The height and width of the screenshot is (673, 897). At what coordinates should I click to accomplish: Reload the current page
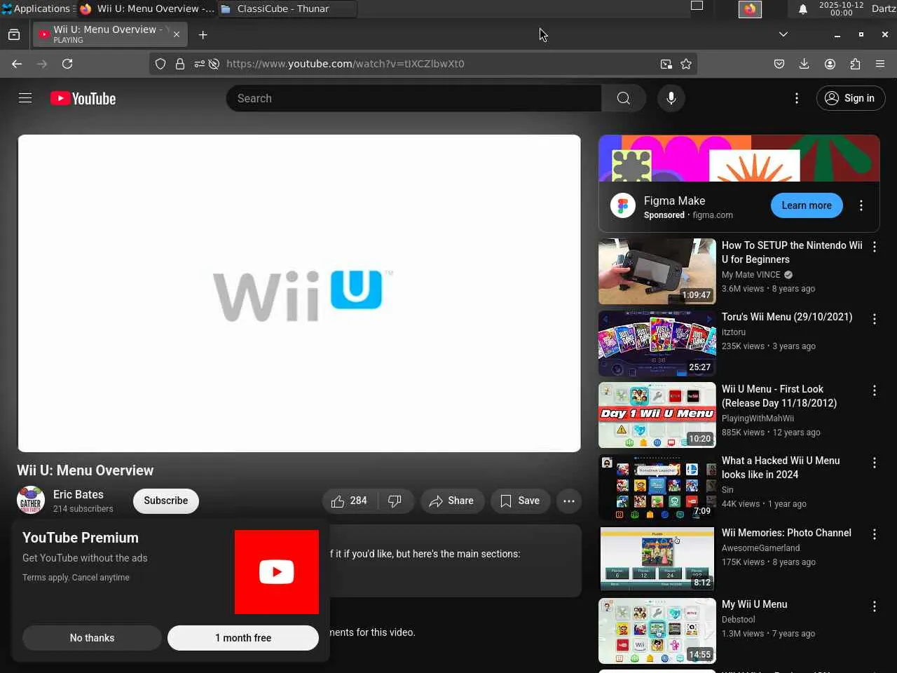point(67,64)
